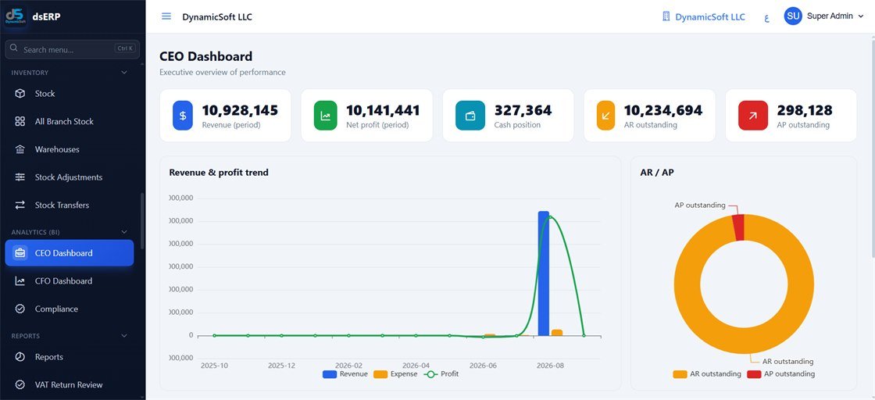The height and width of the screenshot is (400, 875).
Task: Click the small orange Expense bar at 2026-08
Action: 557,333
